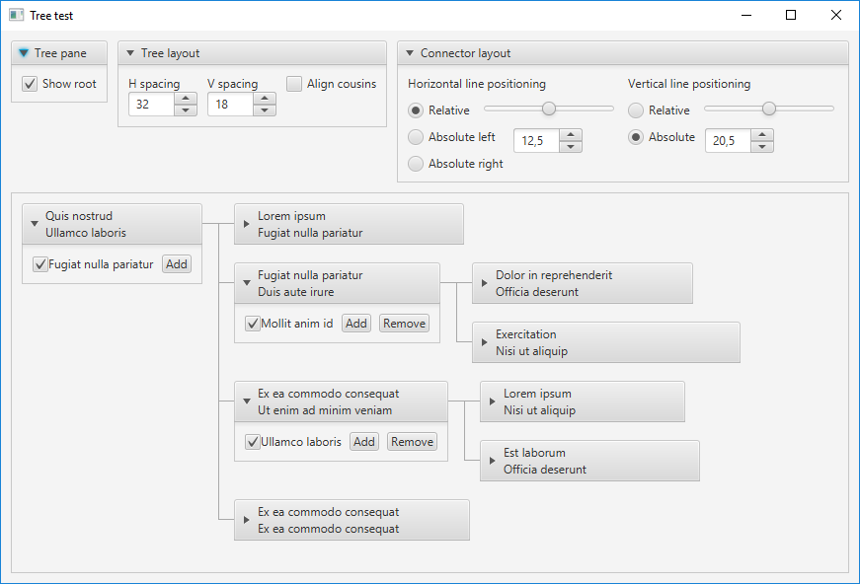Image resolution: width=860 pixels, height=584 pixels.
Task: Click Remove next to Ullamco laboris
Action: click(x=412, y=441)
